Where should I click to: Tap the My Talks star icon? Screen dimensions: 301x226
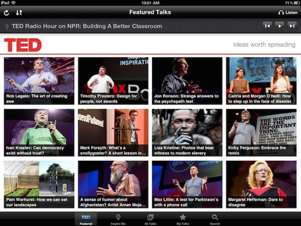click(x=182, y=218)
